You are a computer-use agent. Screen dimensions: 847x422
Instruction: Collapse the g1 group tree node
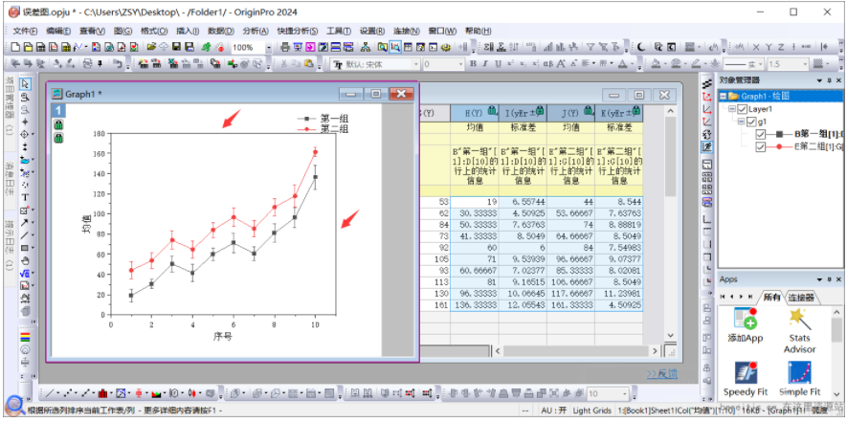[742, 122]
